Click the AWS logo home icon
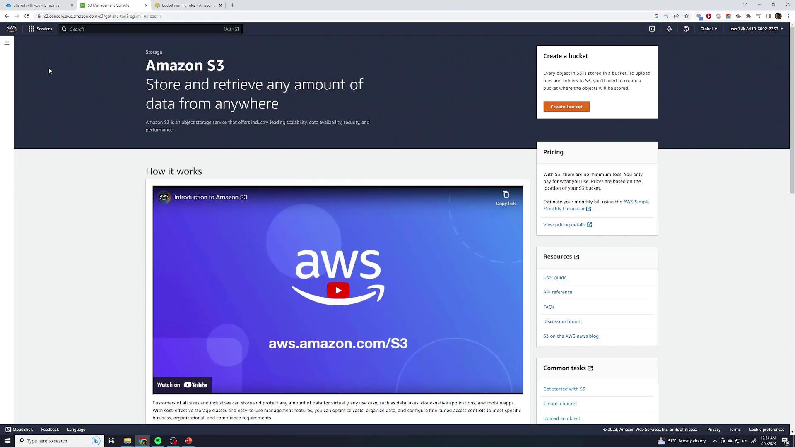Image resolution: width=795 pixels, height=447 pixels. pos(10,29)
